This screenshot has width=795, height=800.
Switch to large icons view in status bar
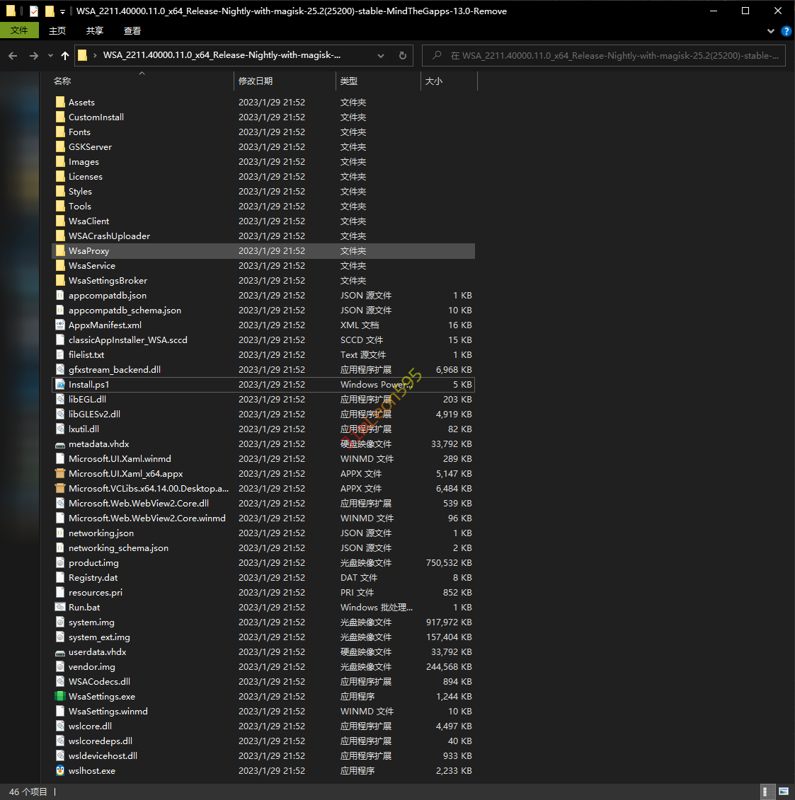(x=783, y=792)
